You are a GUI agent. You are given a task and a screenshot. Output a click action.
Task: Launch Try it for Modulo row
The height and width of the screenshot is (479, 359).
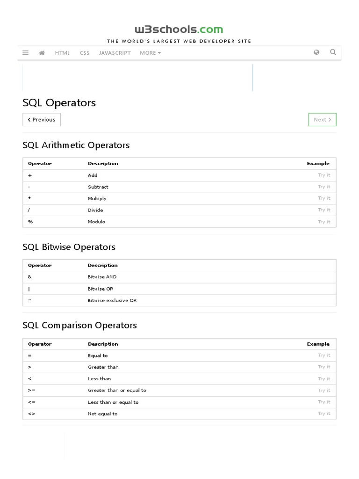tap(324, 222)
